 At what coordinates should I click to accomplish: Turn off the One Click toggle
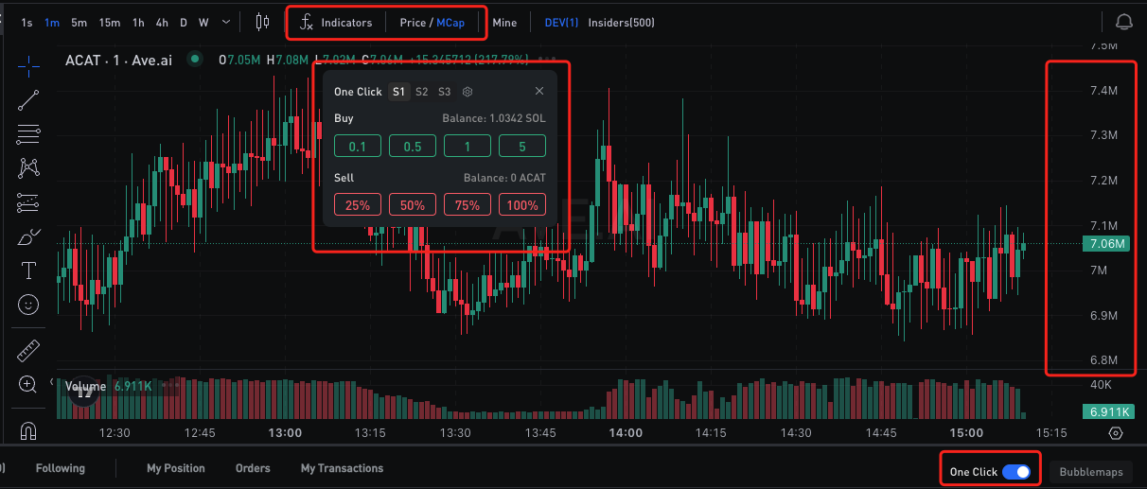point(1016,471)
